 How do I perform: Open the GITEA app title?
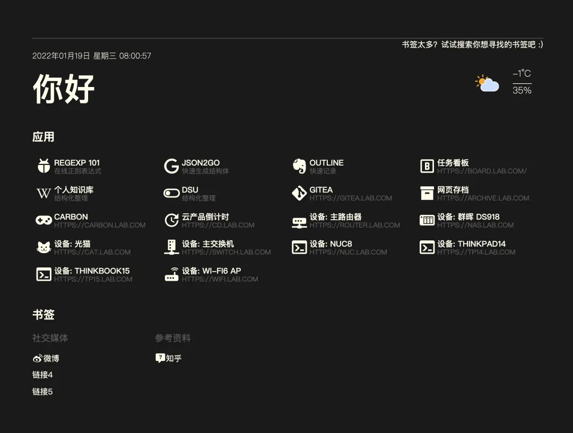tap(321, 189)
